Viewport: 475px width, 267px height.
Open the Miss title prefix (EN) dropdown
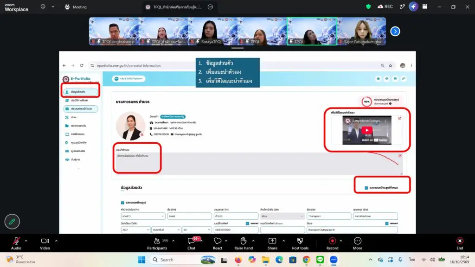click(x=282, y=216)
